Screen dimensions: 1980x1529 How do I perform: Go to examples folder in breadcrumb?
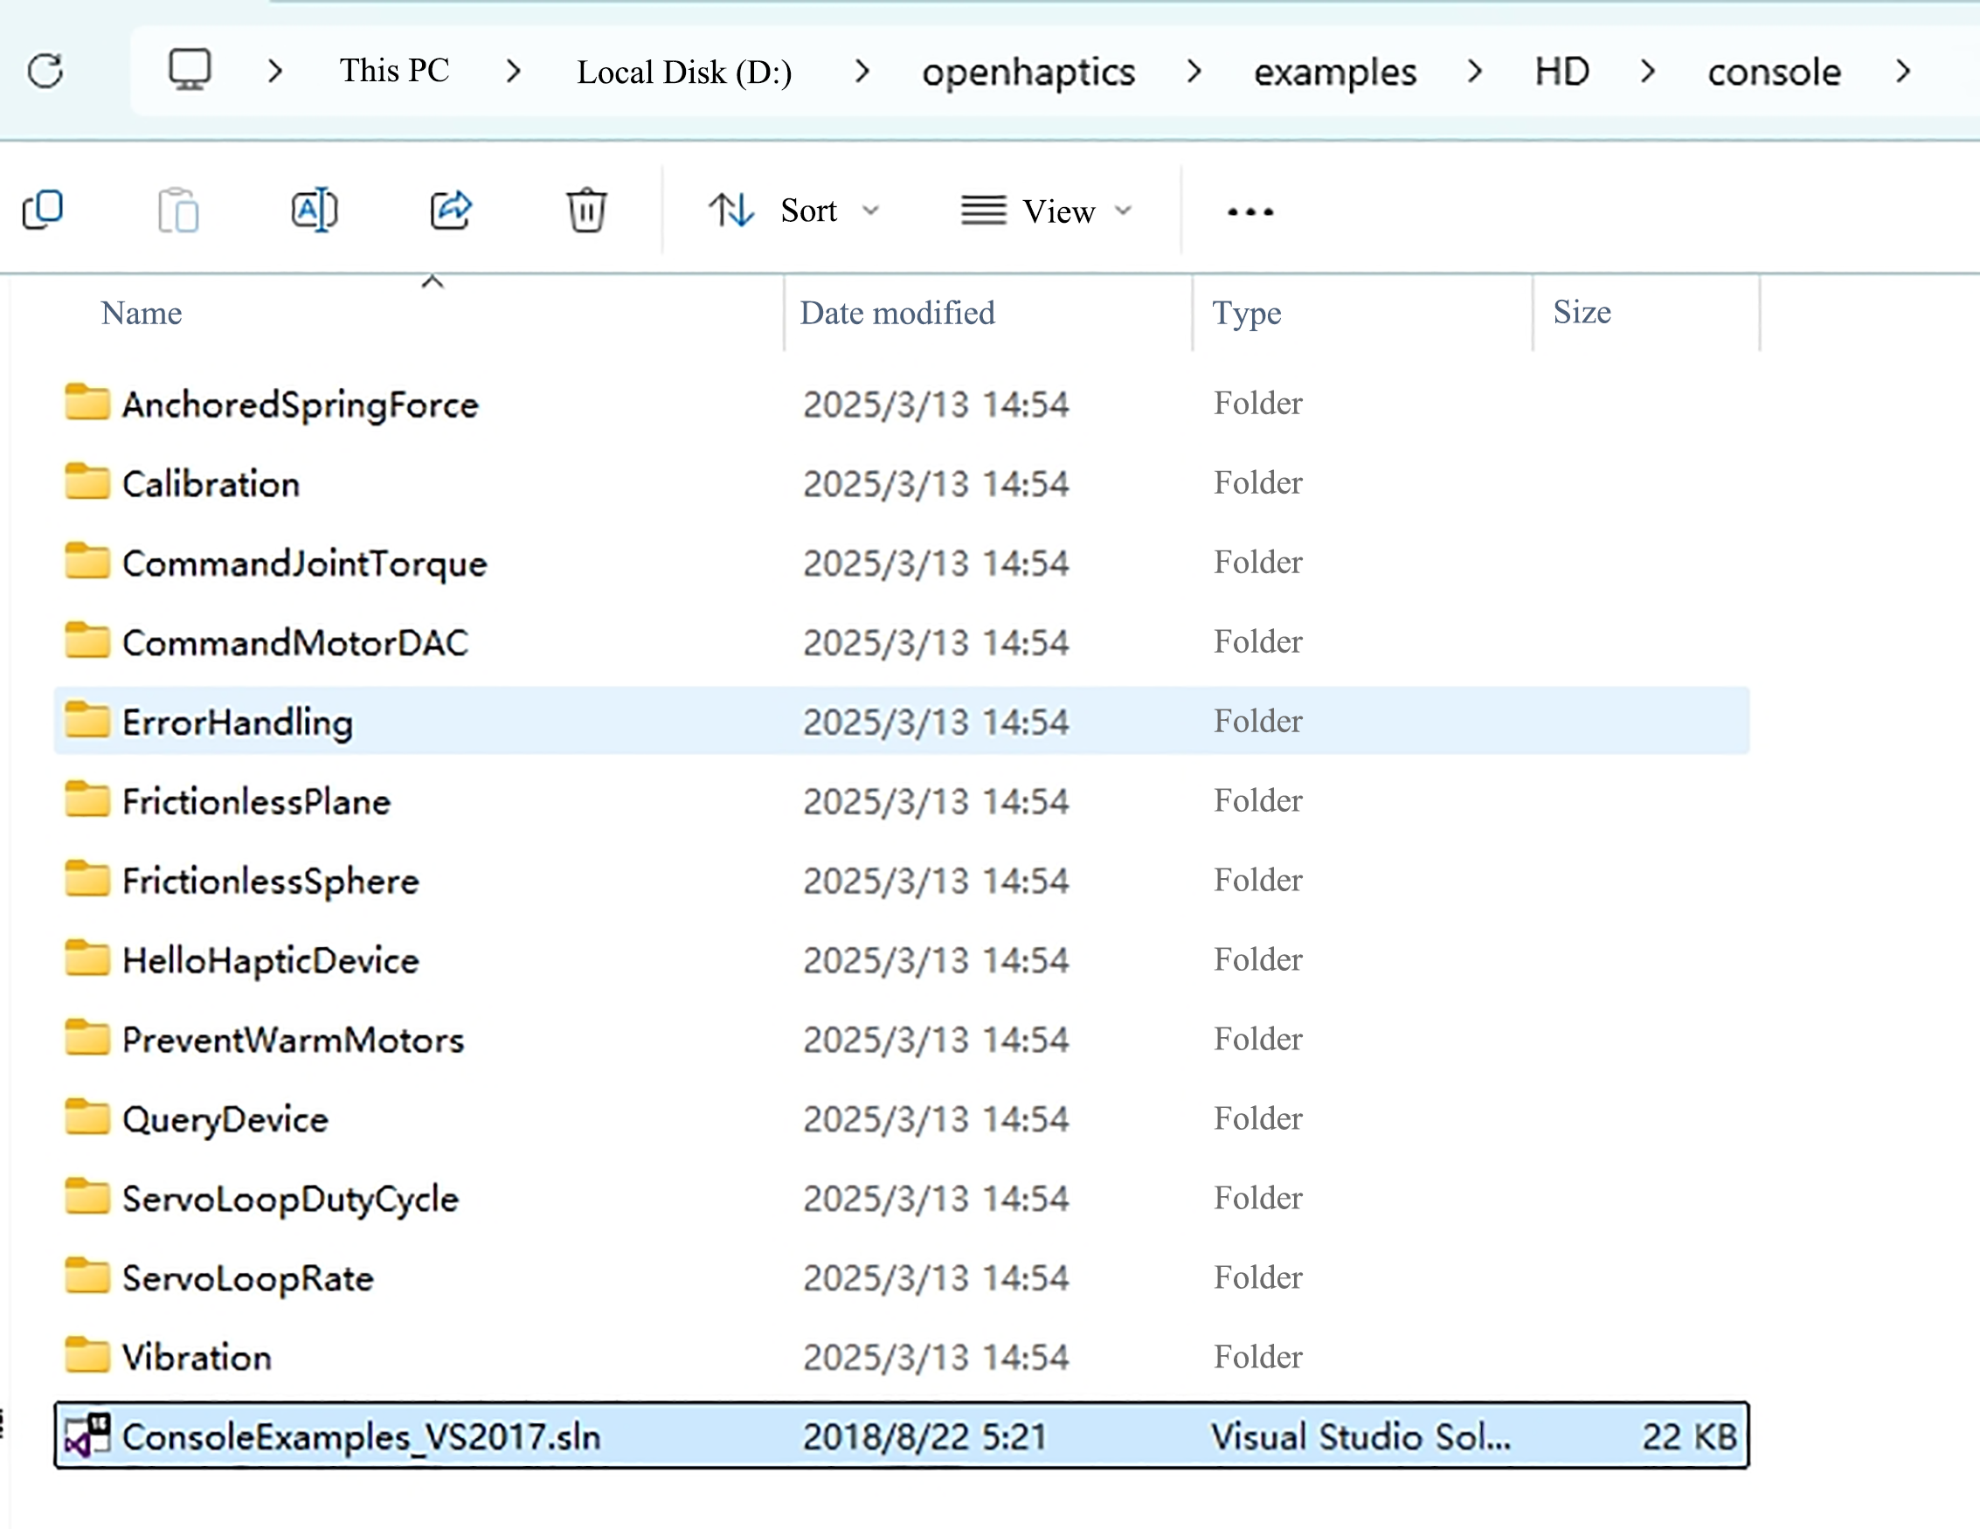point(1334,72)
